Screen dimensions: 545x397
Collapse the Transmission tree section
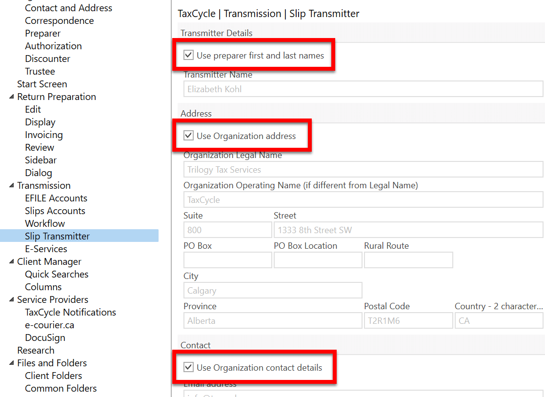coord(12,185)
